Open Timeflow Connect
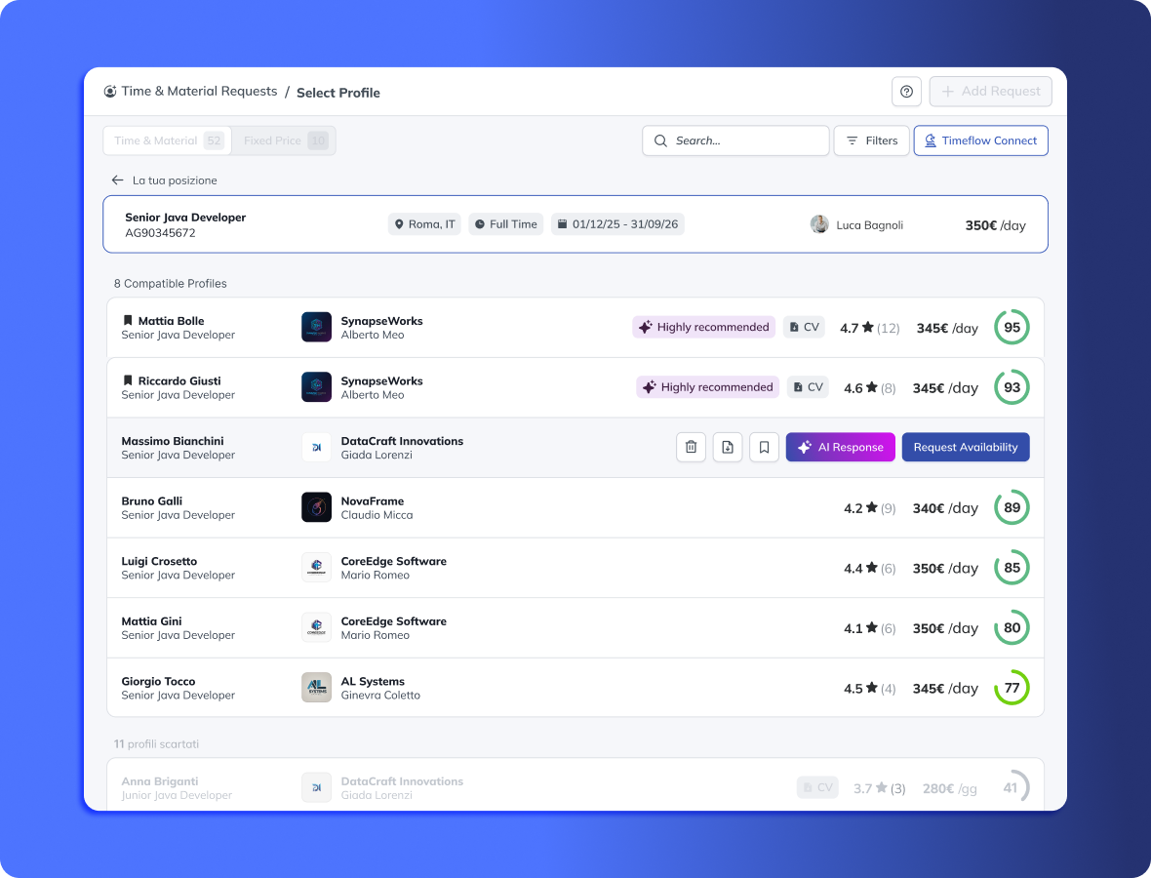 click(980, 140)
